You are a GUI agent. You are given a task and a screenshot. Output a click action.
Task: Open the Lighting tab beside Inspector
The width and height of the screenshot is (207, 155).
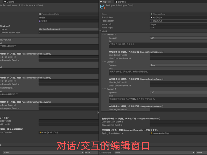121,2
